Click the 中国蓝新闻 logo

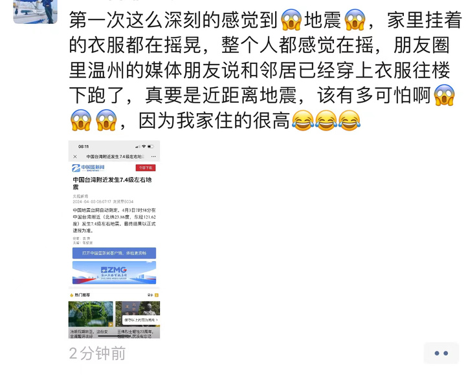tap(88, 168)
